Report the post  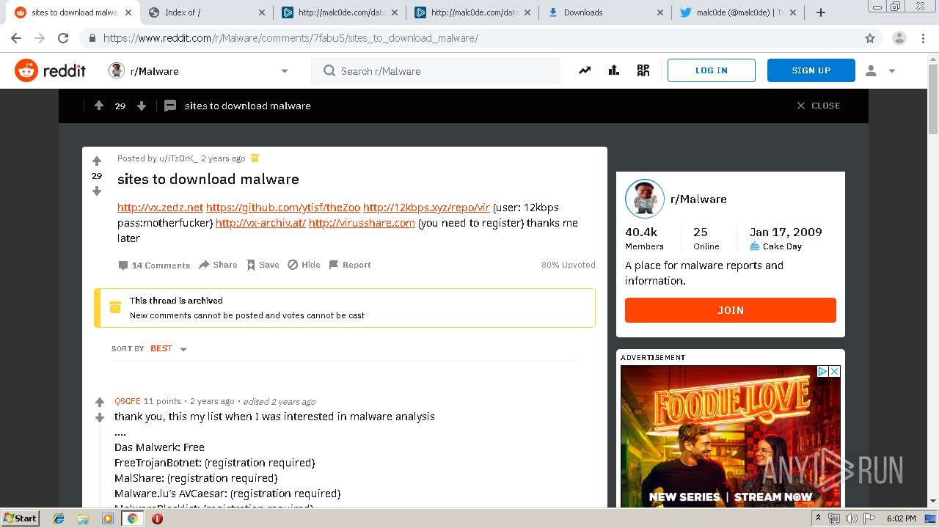pos(350,265)
